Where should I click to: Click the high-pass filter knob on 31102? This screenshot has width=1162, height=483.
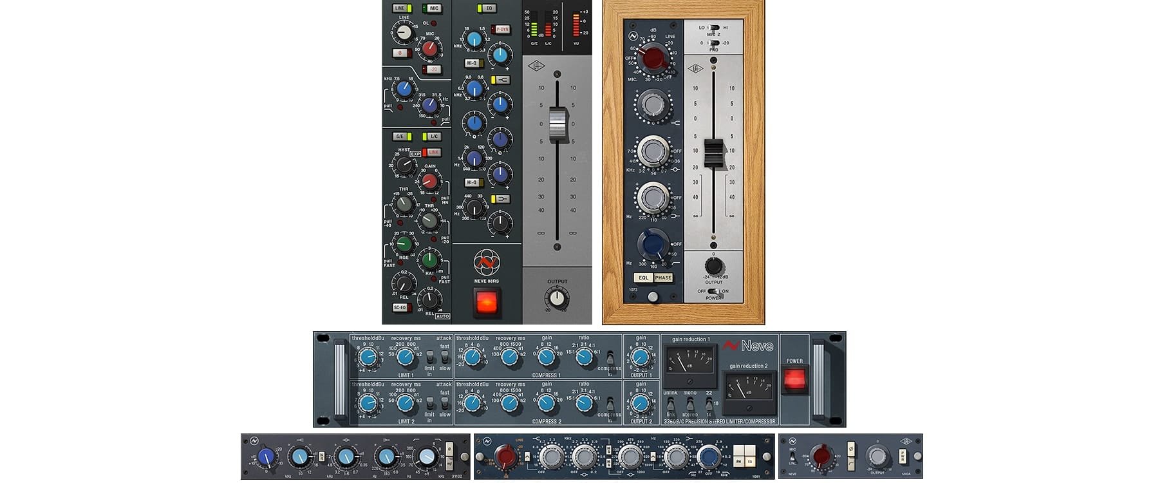tap(427, 457)
